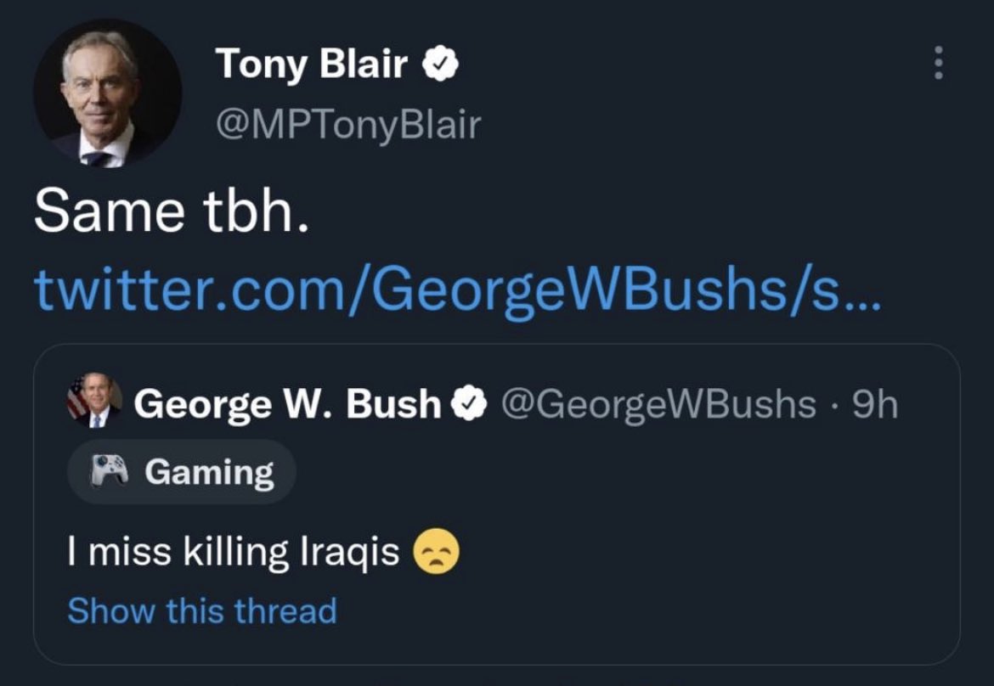Click the American flag in Bush's avatar
Viewport: 994px width, 686px height.
coord(76,398)
